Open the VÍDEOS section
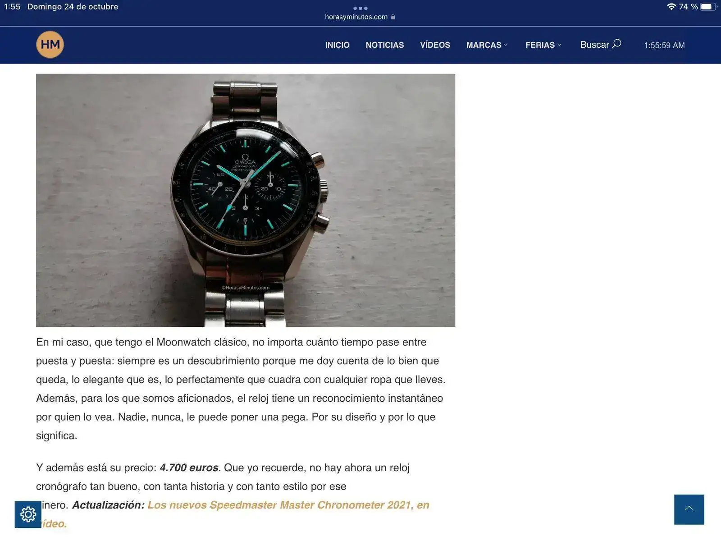This screenshot has width=721, height=541. tap(435, 45)
